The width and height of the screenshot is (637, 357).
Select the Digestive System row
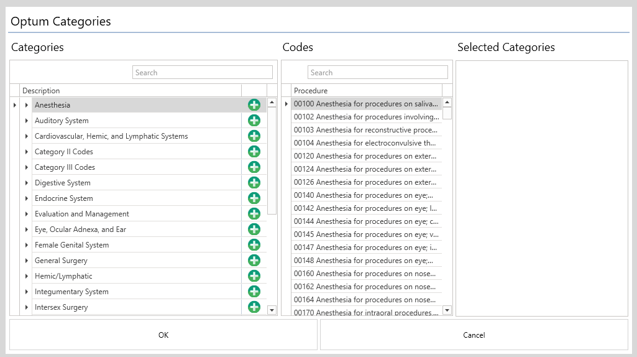coord(137,183)
